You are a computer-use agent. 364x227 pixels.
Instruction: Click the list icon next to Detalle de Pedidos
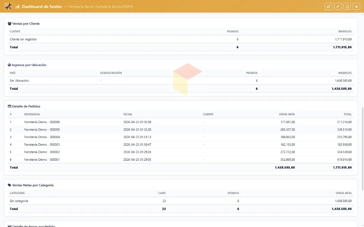[10, 106]
